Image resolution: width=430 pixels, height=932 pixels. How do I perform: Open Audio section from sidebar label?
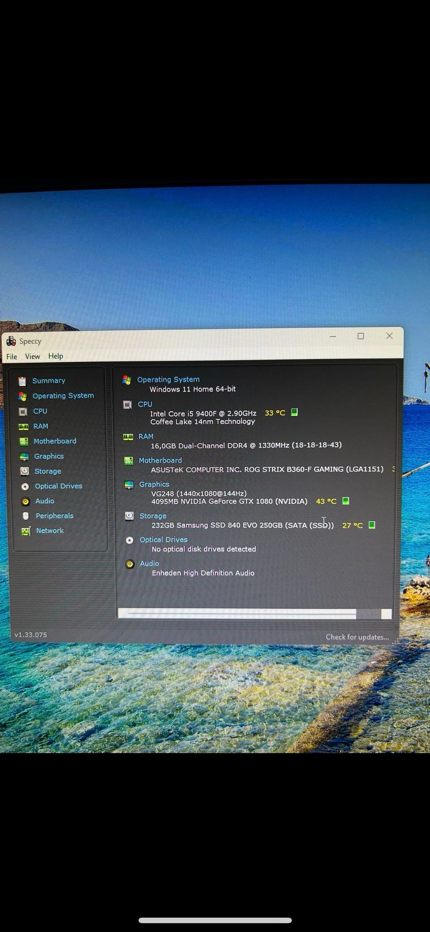45,501
